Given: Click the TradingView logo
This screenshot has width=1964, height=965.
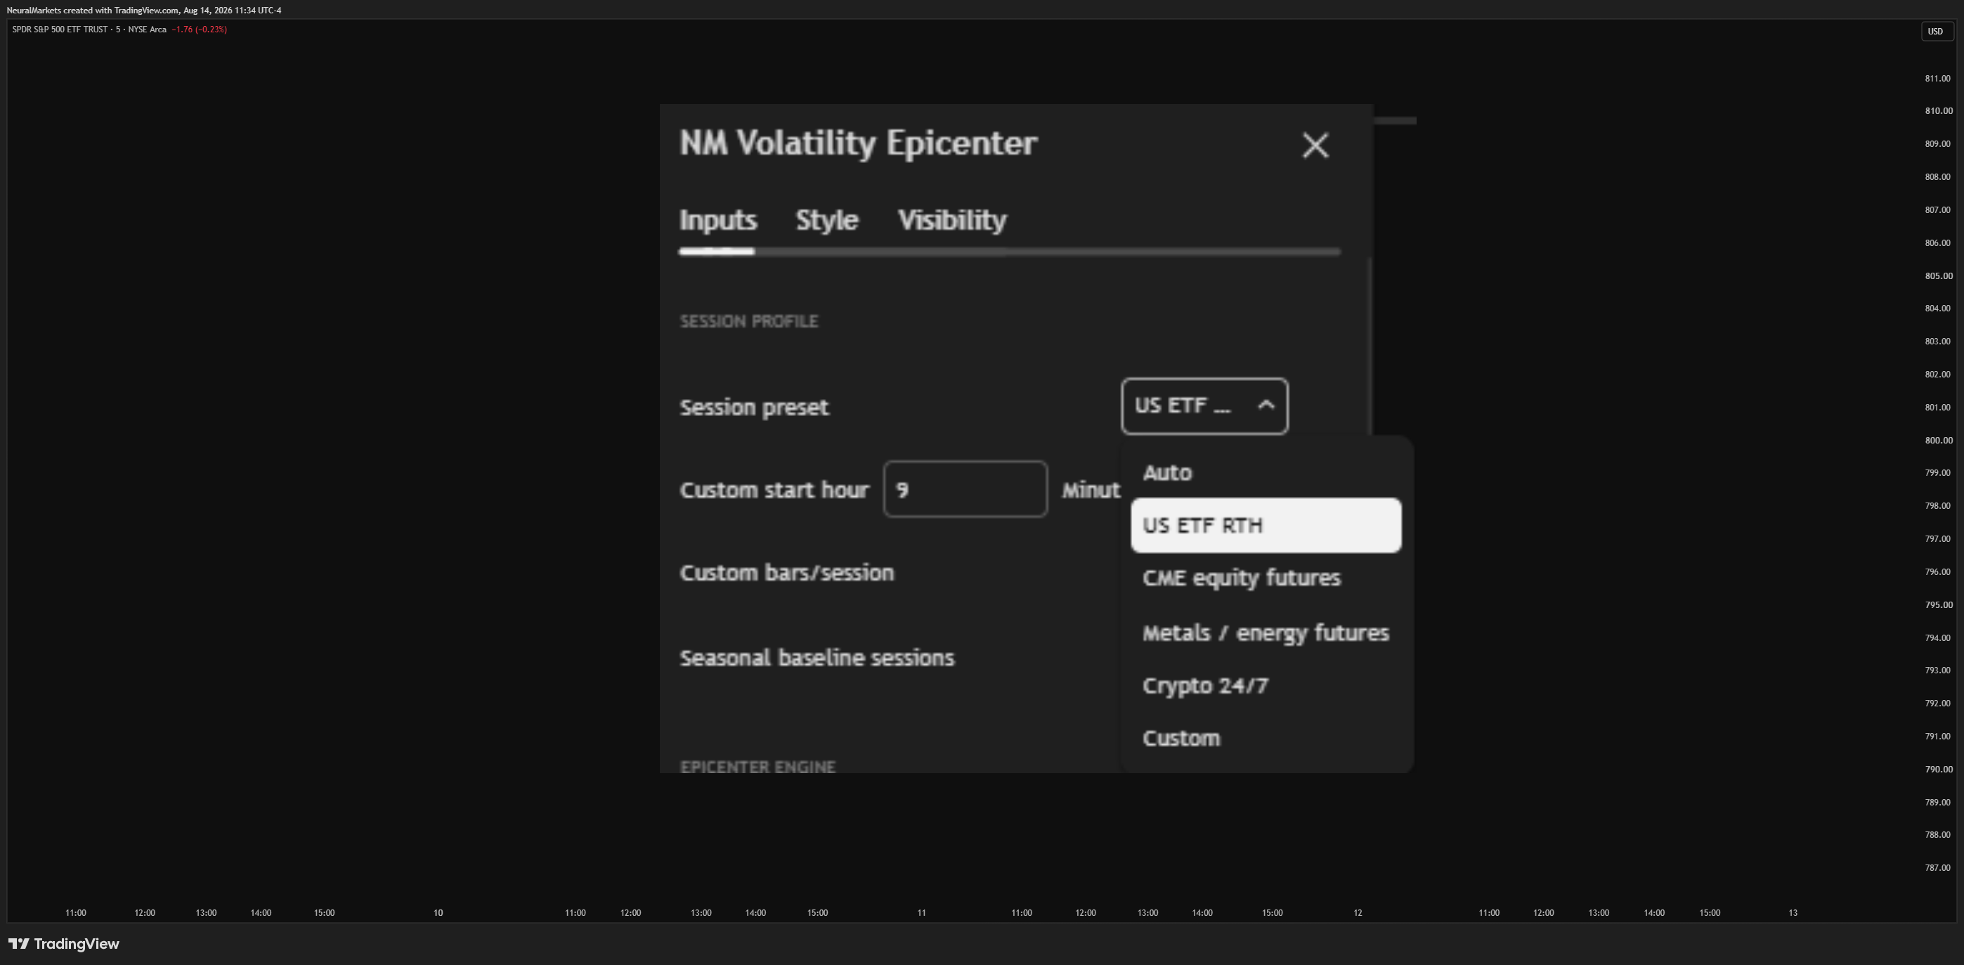Looking at the screenshot, I should pyautogui.click(x=63, y=944).
